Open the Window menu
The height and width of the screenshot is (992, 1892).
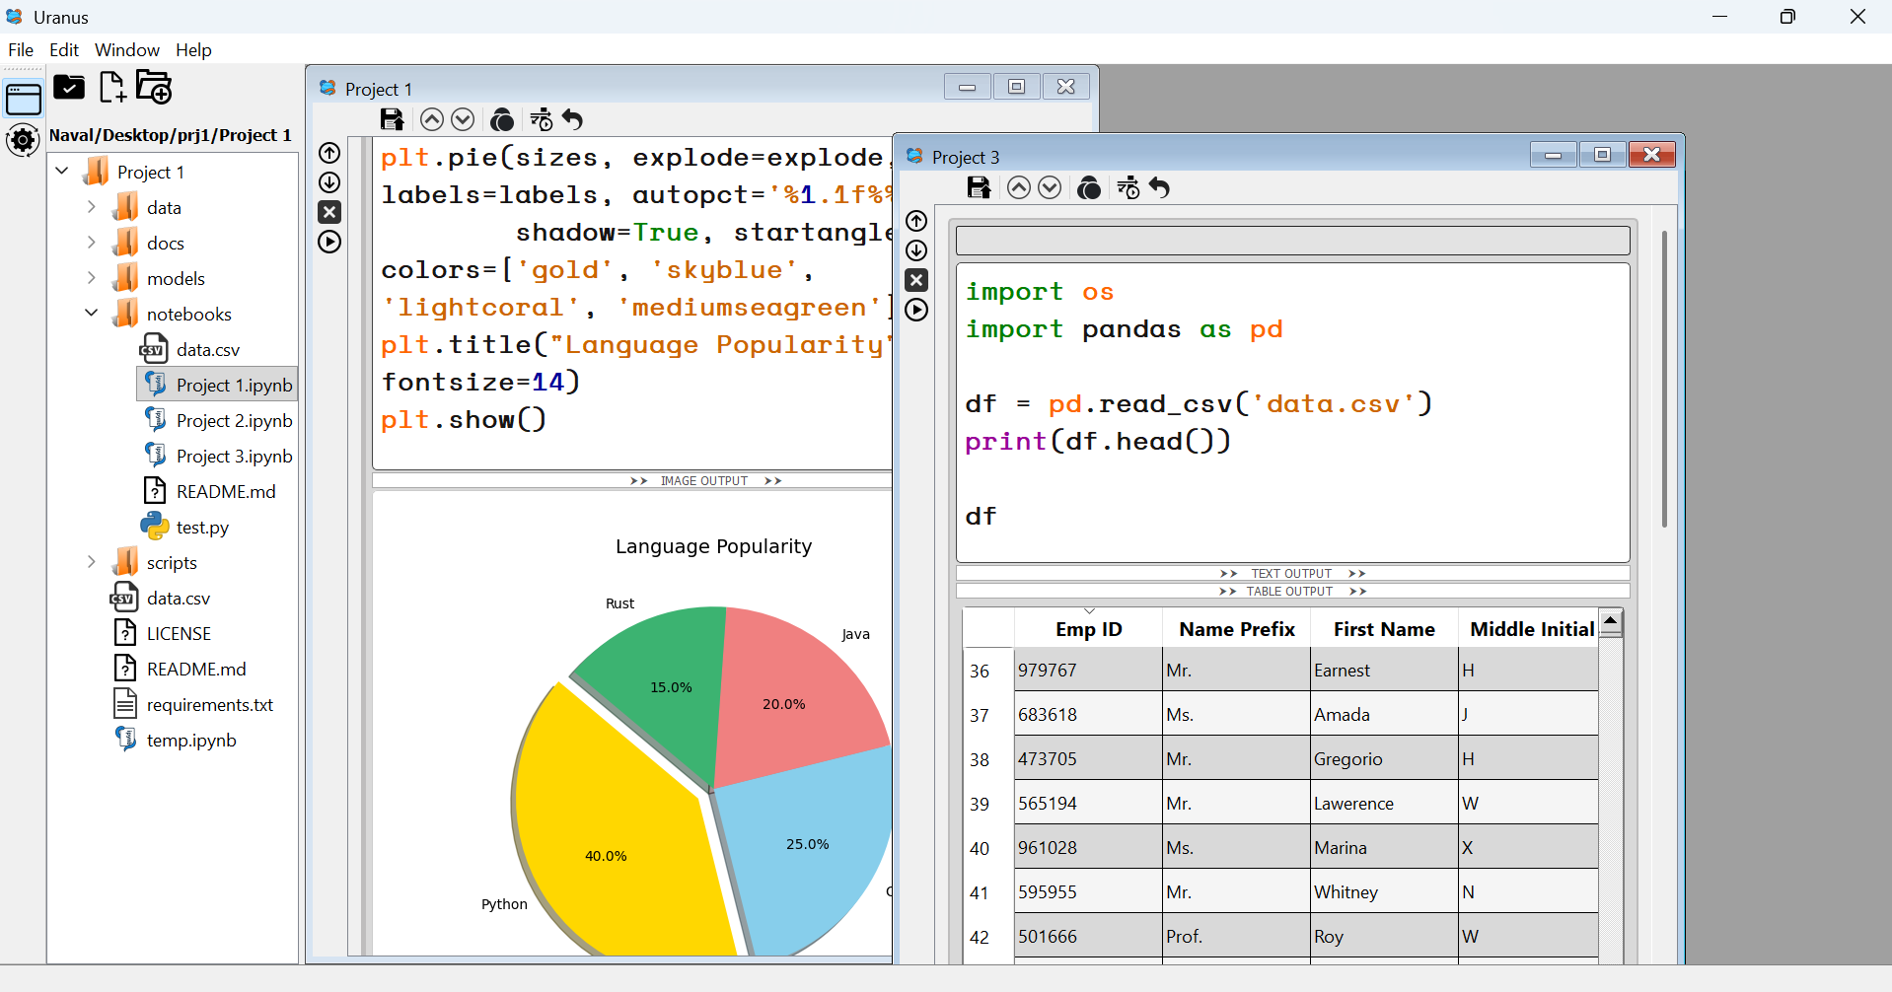point(126,49)
